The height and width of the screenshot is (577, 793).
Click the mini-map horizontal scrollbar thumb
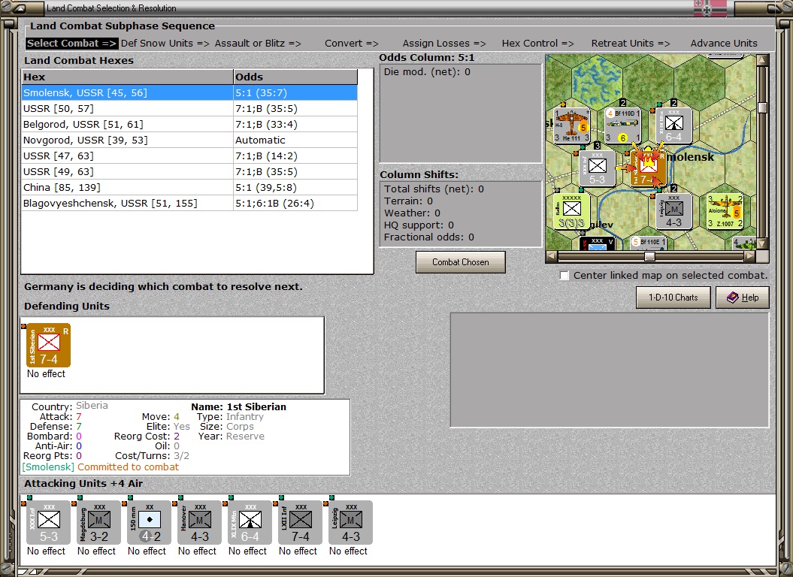click(x=649, y=256)
